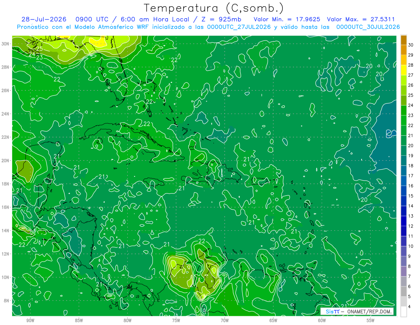Click the latitude axis label '24N'

[5, 114]
